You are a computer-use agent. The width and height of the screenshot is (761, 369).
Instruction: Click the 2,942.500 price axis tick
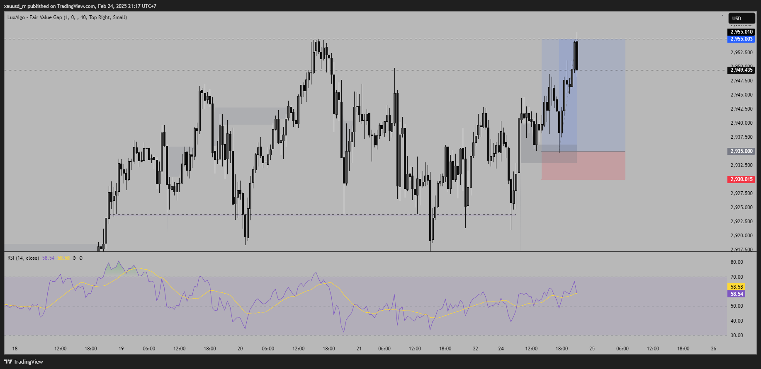coord(742,109)
